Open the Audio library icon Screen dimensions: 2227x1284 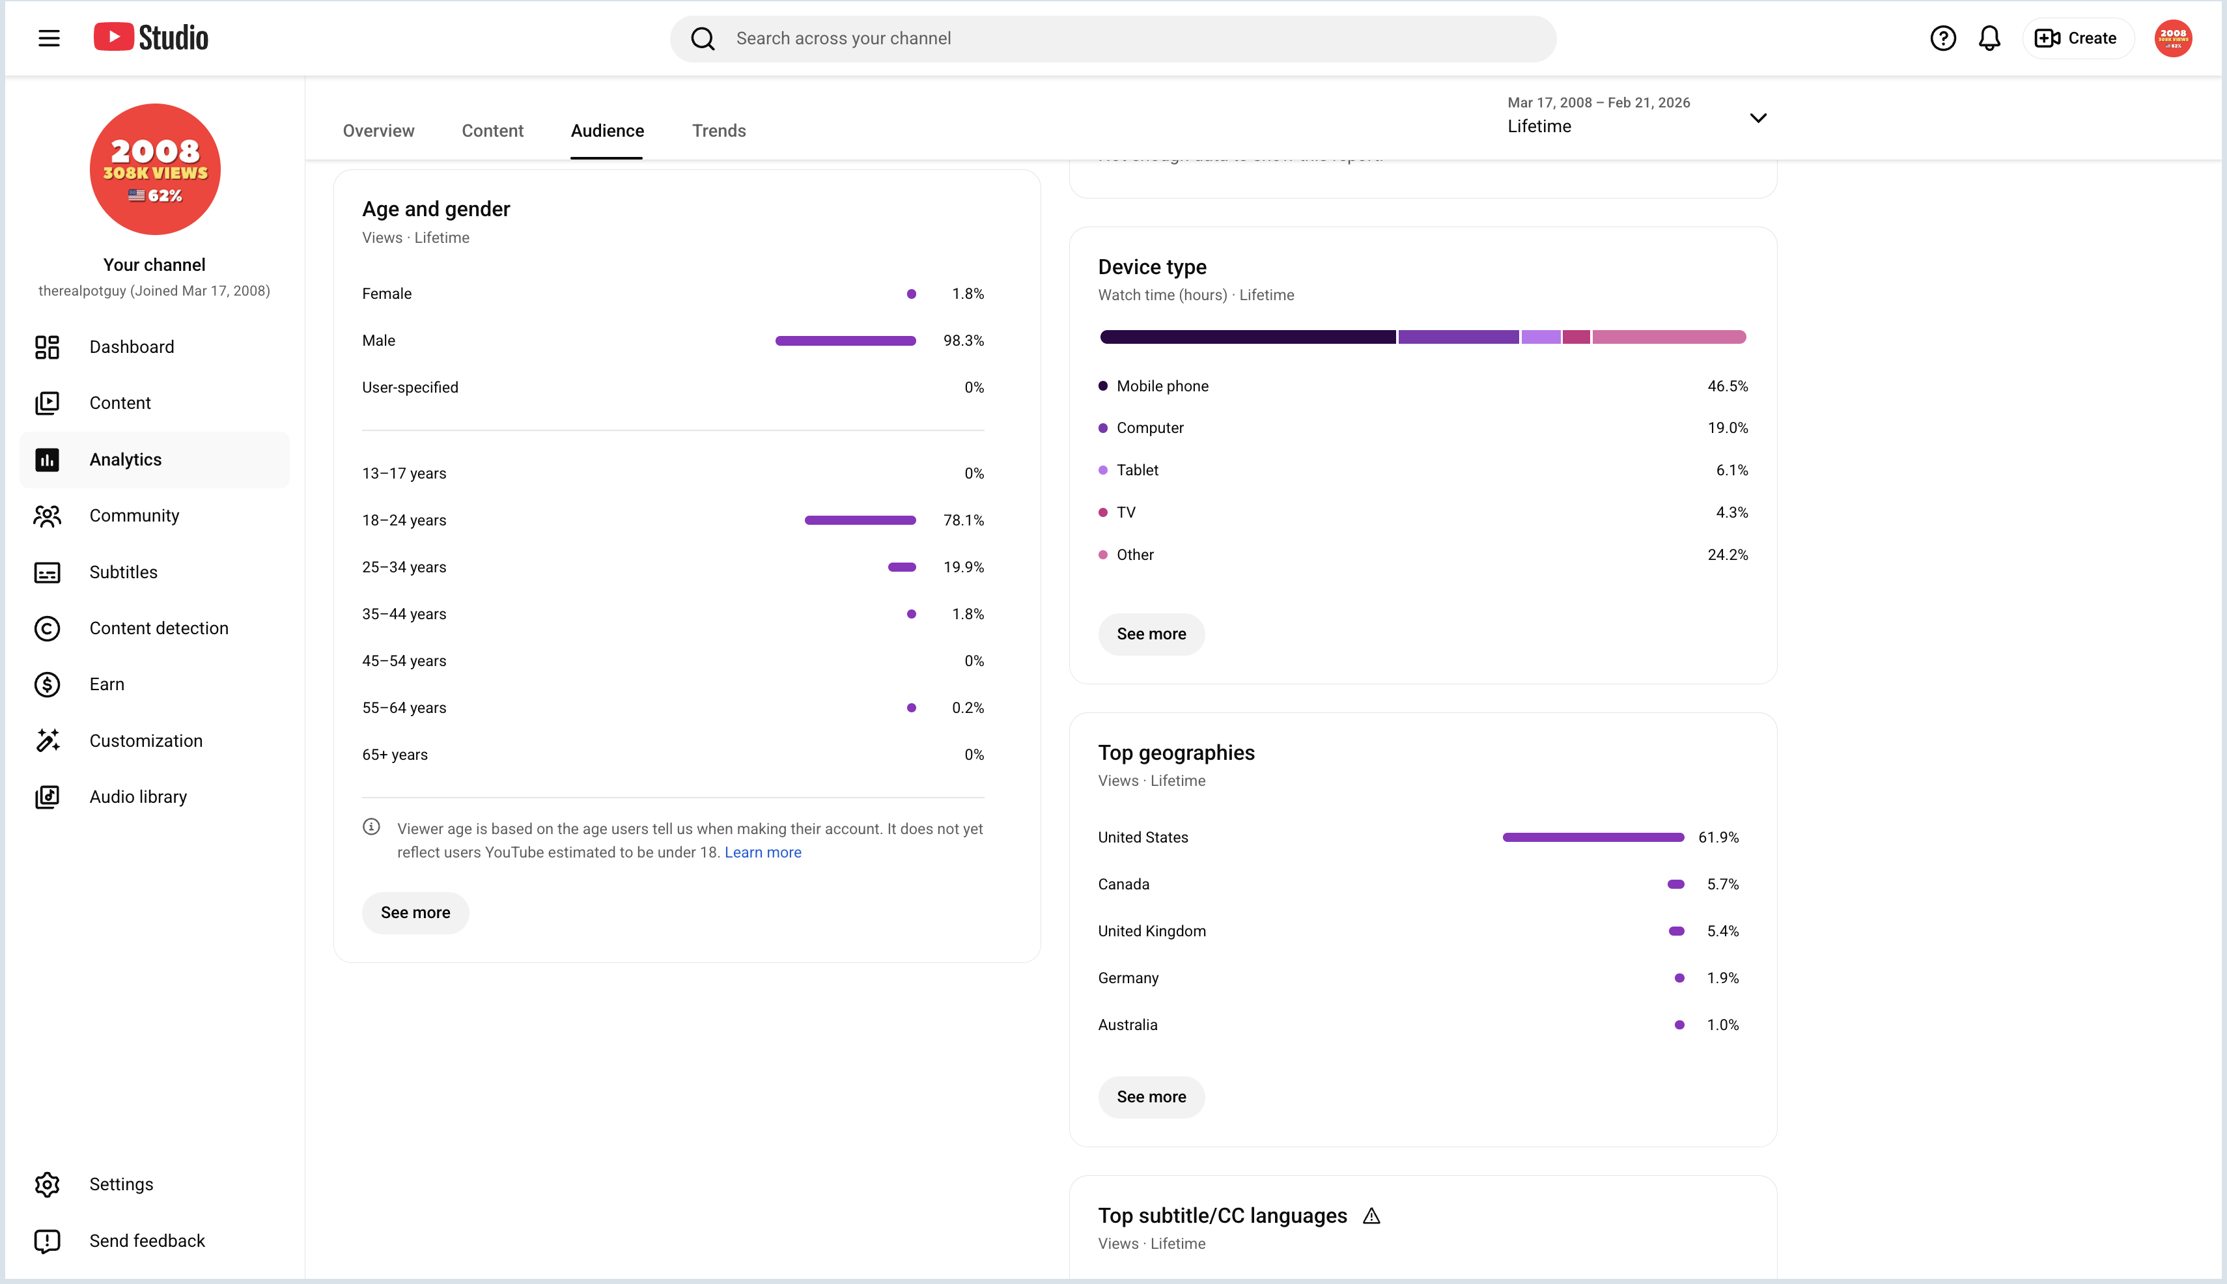[x=47, y=797]
